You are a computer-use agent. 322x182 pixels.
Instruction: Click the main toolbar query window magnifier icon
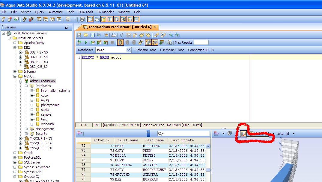click(x=39, y=19)
